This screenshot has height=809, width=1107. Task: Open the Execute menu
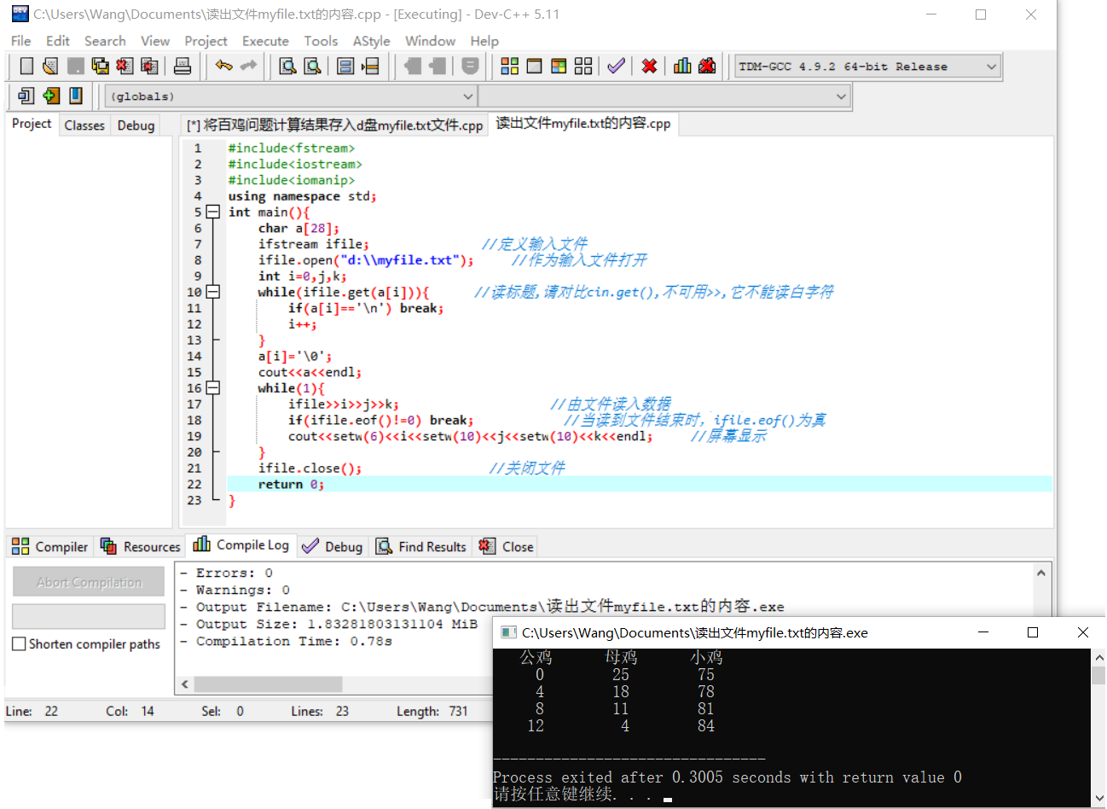[265, 41]
